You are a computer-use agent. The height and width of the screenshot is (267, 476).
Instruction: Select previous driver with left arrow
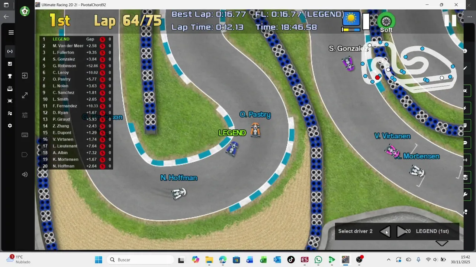coord(385,231)
